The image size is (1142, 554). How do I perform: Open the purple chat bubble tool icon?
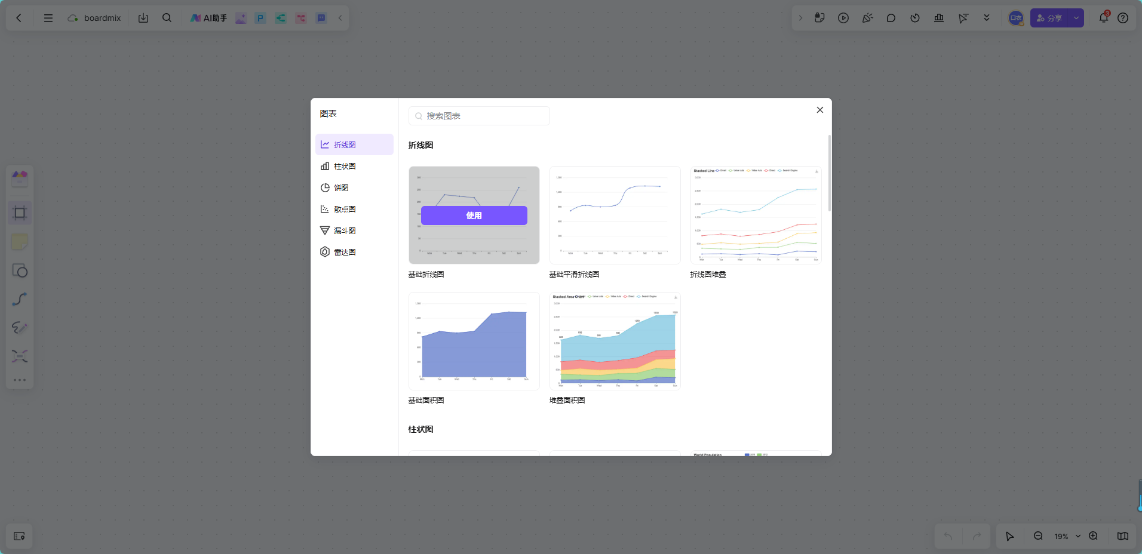click(x=321, y=18)
